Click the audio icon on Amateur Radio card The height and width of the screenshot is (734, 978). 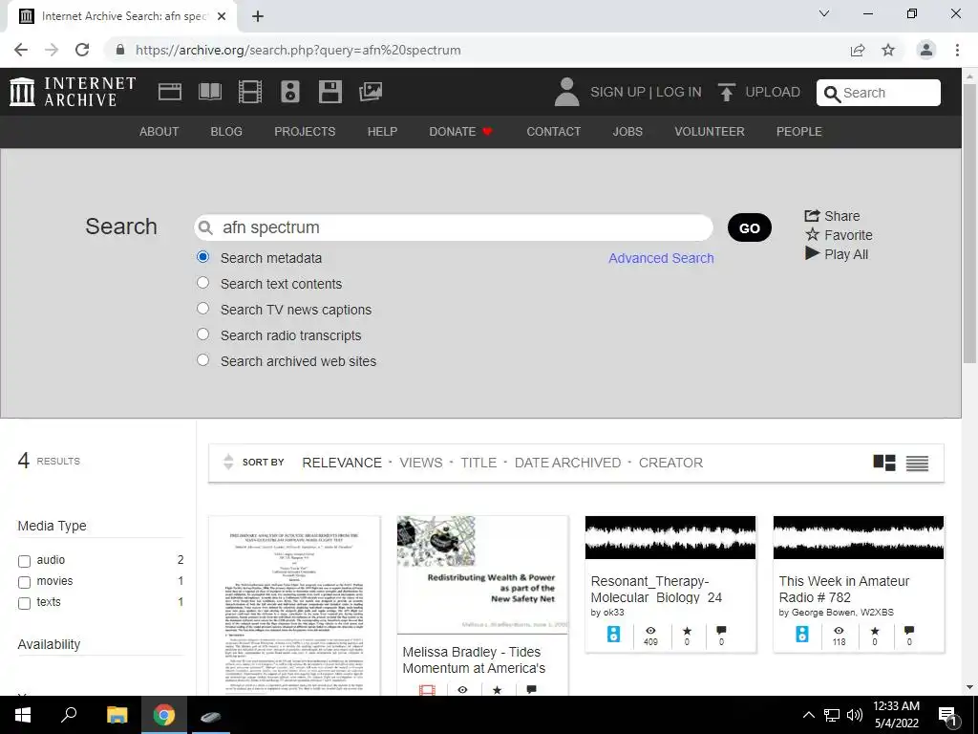[x=802, y=635]
